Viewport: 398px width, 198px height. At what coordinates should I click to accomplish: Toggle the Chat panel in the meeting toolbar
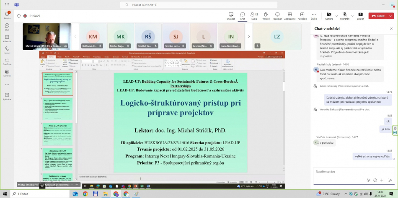pos(242,15)
